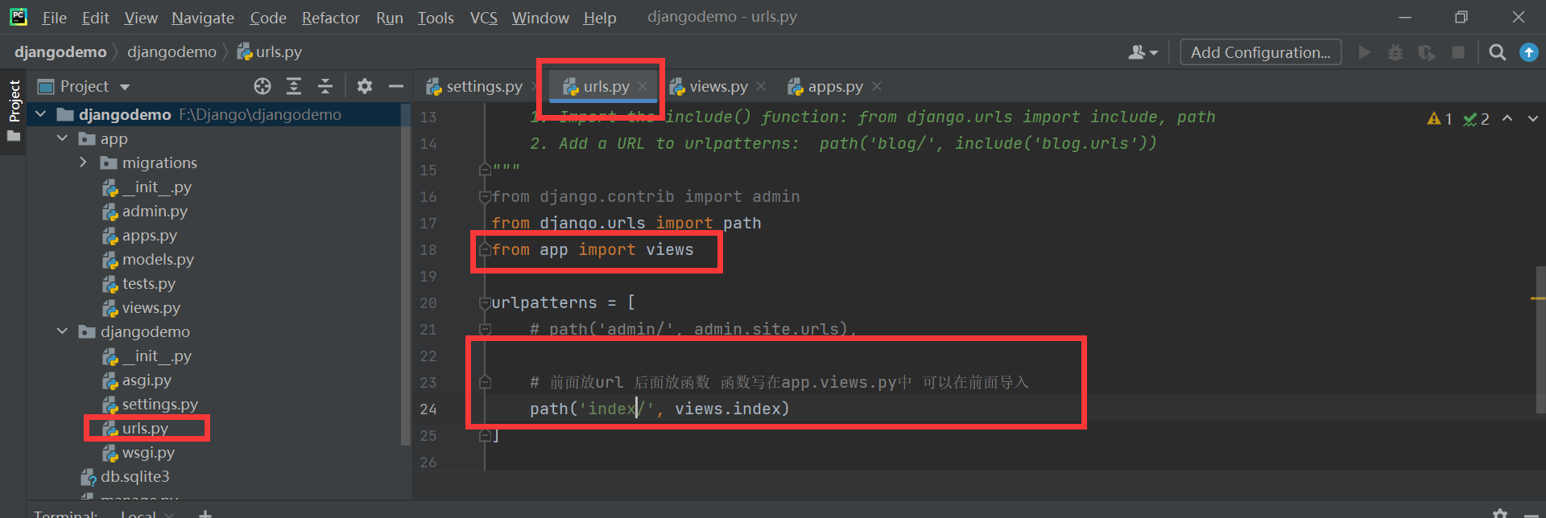Click the warning triangle inspection indicator

point(1439,119)
